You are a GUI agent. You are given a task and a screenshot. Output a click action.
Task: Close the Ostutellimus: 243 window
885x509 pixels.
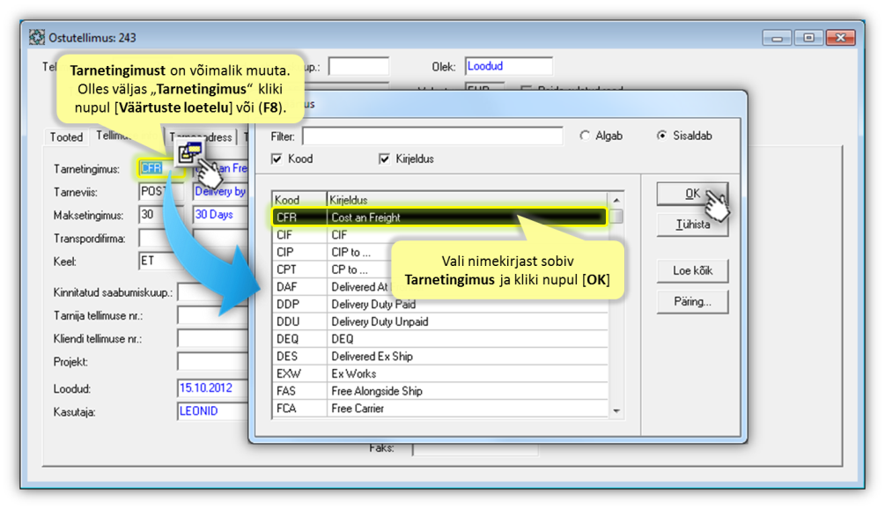pyautogui.click(x=840, y=38)
